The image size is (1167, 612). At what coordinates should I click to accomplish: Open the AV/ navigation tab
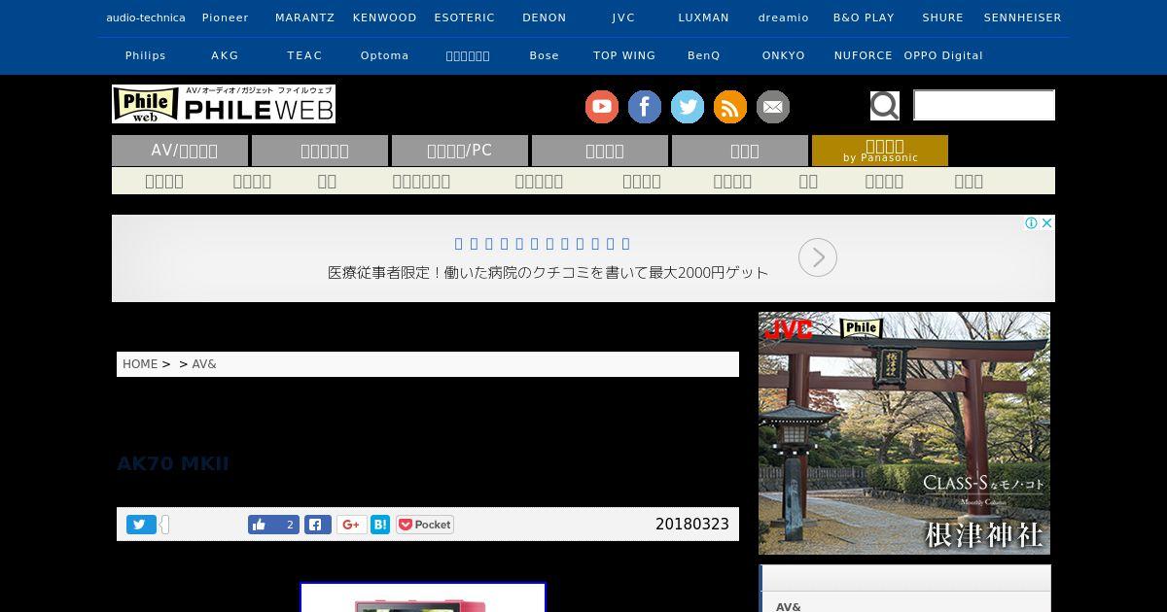click(180, 151)
